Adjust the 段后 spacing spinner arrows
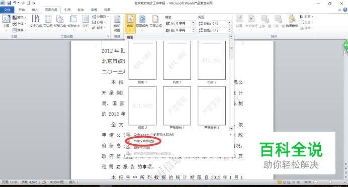348x187 pixels. coord(229,30)
